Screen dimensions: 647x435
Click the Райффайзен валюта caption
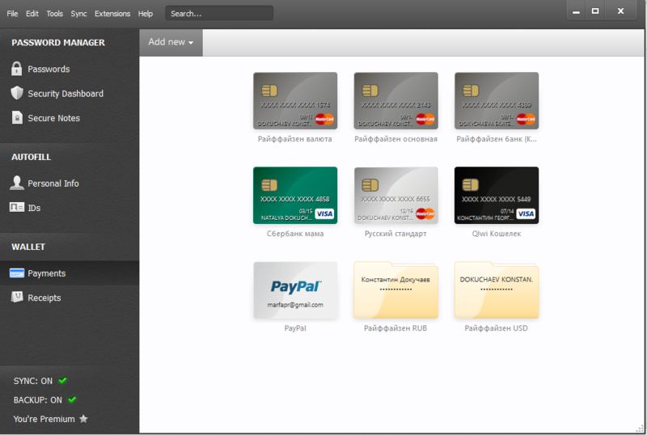point(295,139)
